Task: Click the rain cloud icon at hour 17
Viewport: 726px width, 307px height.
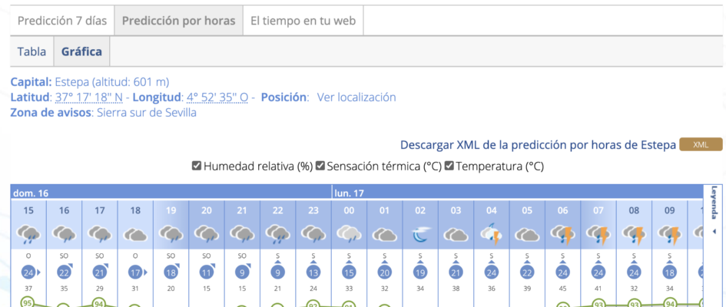Action: tap(100, 234)
